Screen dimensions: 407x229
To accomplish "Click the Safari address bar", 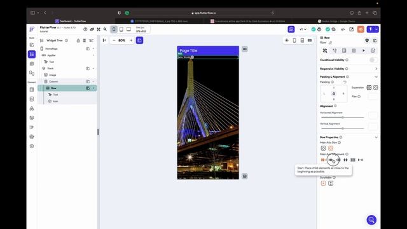I will coord(203,13).
